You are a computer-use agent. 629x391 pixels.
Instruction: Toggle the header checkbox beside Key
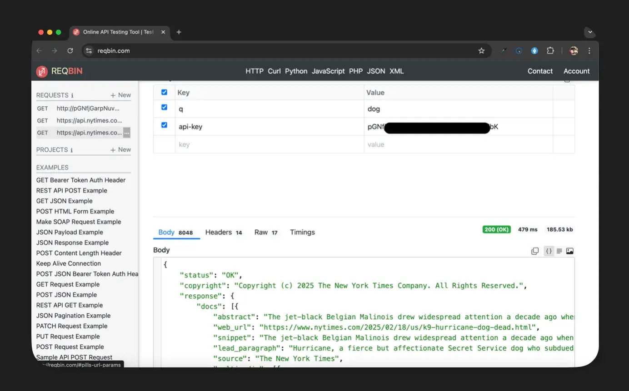pyautogui.click(x=165, y=92)
